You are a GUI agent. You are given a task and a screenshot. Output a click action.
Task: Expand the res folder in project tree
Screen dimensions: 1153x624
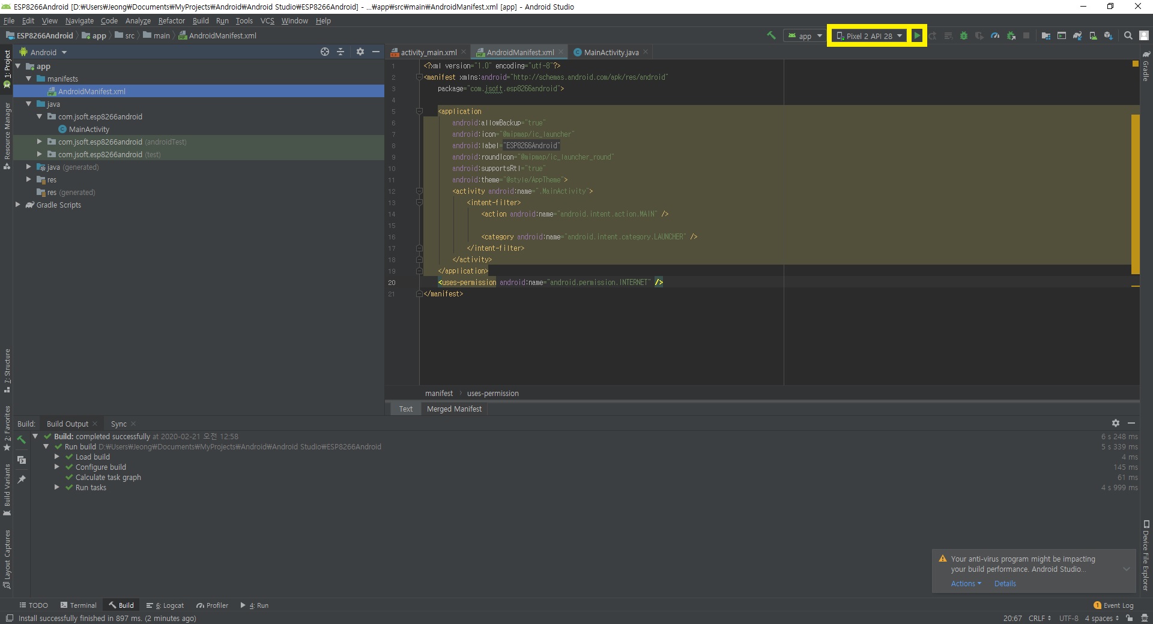click(x=28, y=179)
